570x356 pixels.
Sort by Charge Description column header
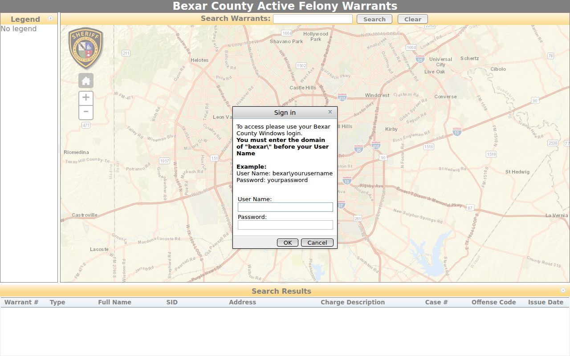tap(353, 302)
